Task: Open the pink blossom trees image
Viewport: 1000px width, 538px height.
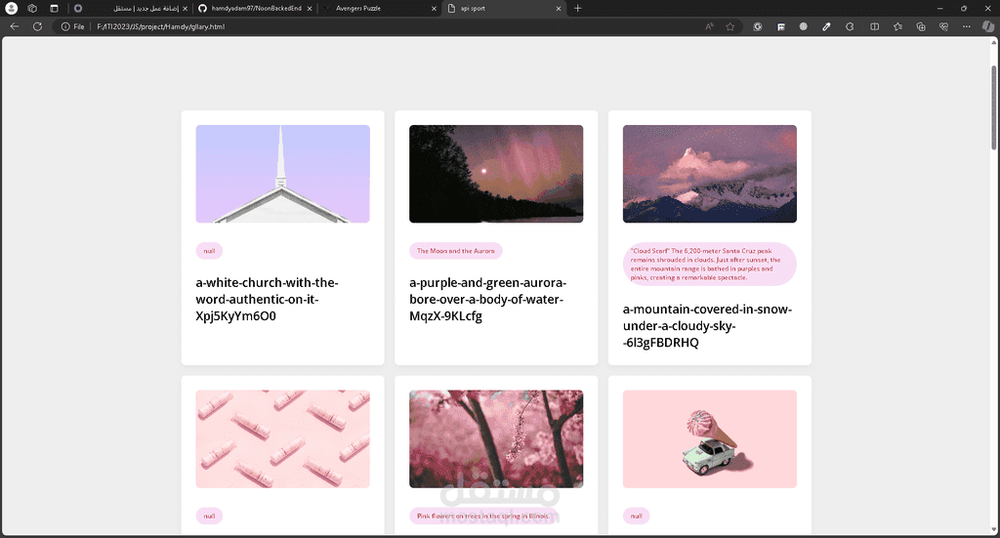Action: 496,439
